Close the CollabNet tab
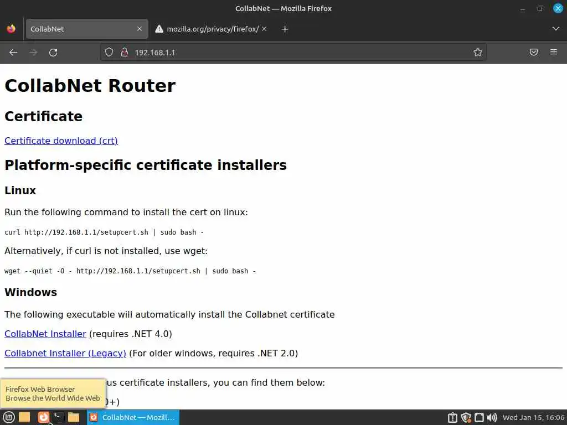Image resolution: width=567 pixels, height=425 pixels. coord(140,29)
